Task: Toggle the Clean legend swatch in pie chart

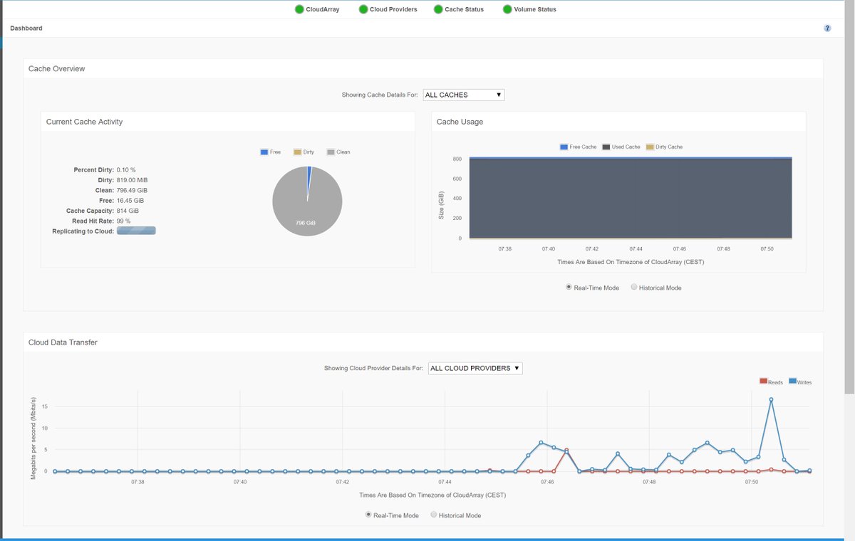Action: (x=331, y=152)
